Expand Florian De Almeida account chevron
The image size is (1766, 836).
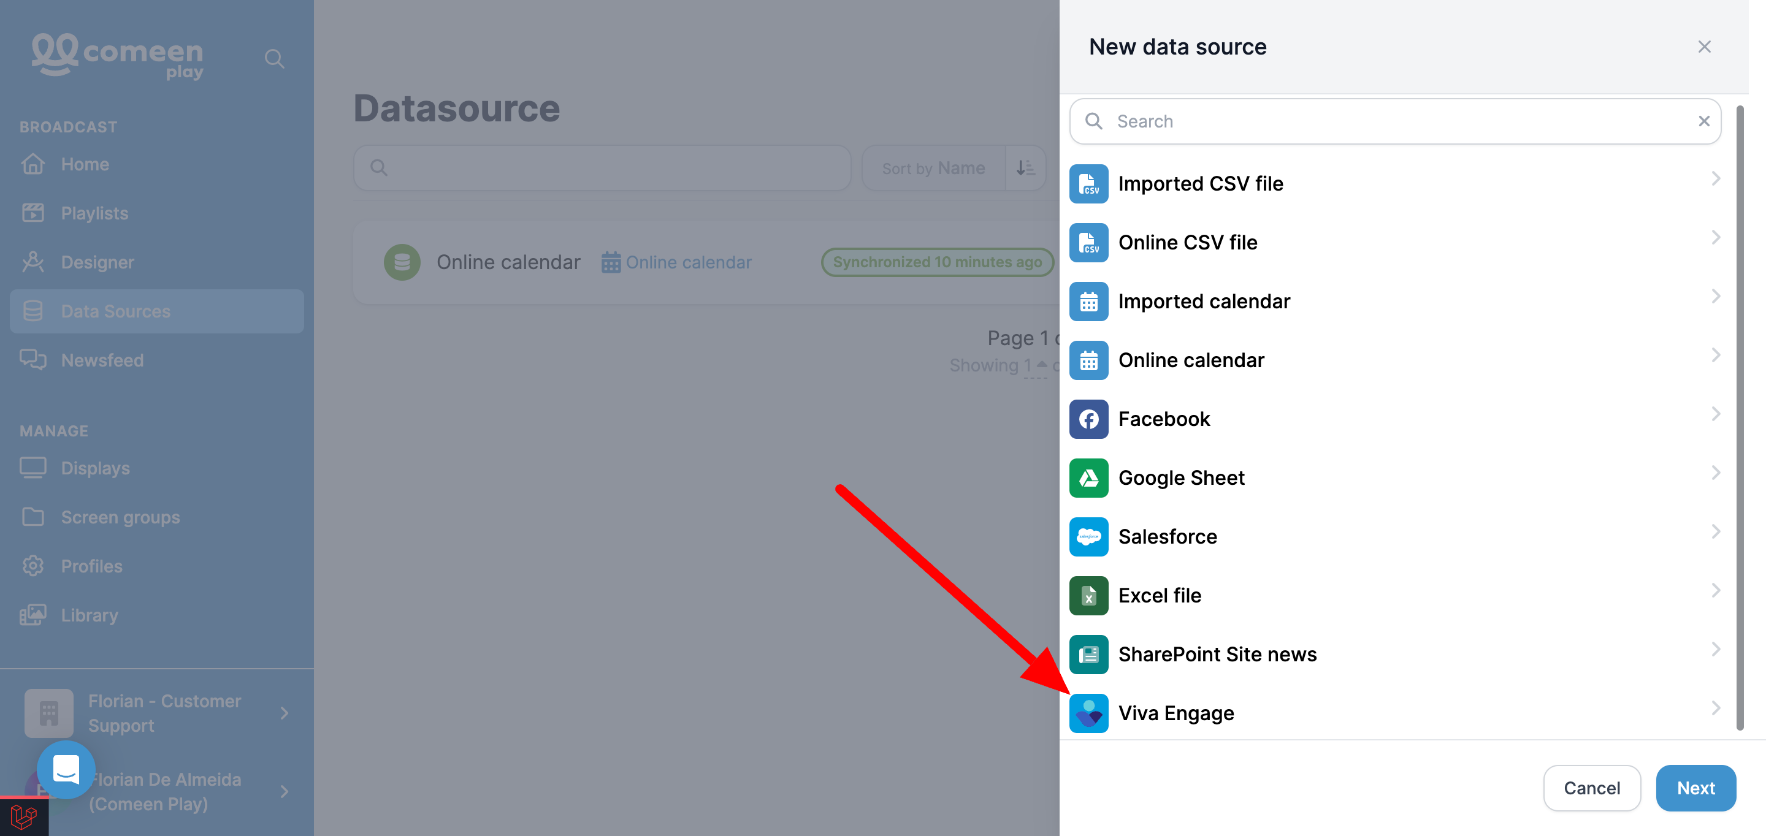285,791
